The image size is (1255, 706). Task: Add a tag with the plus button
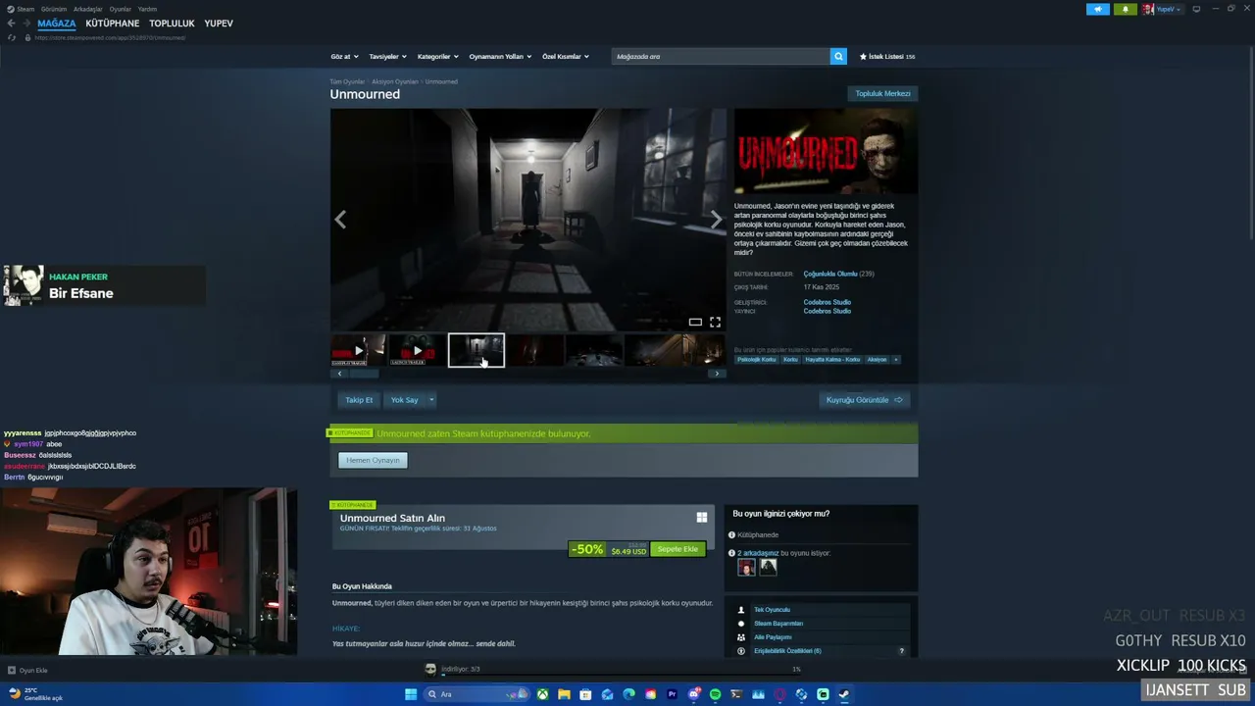coord(895,360)
